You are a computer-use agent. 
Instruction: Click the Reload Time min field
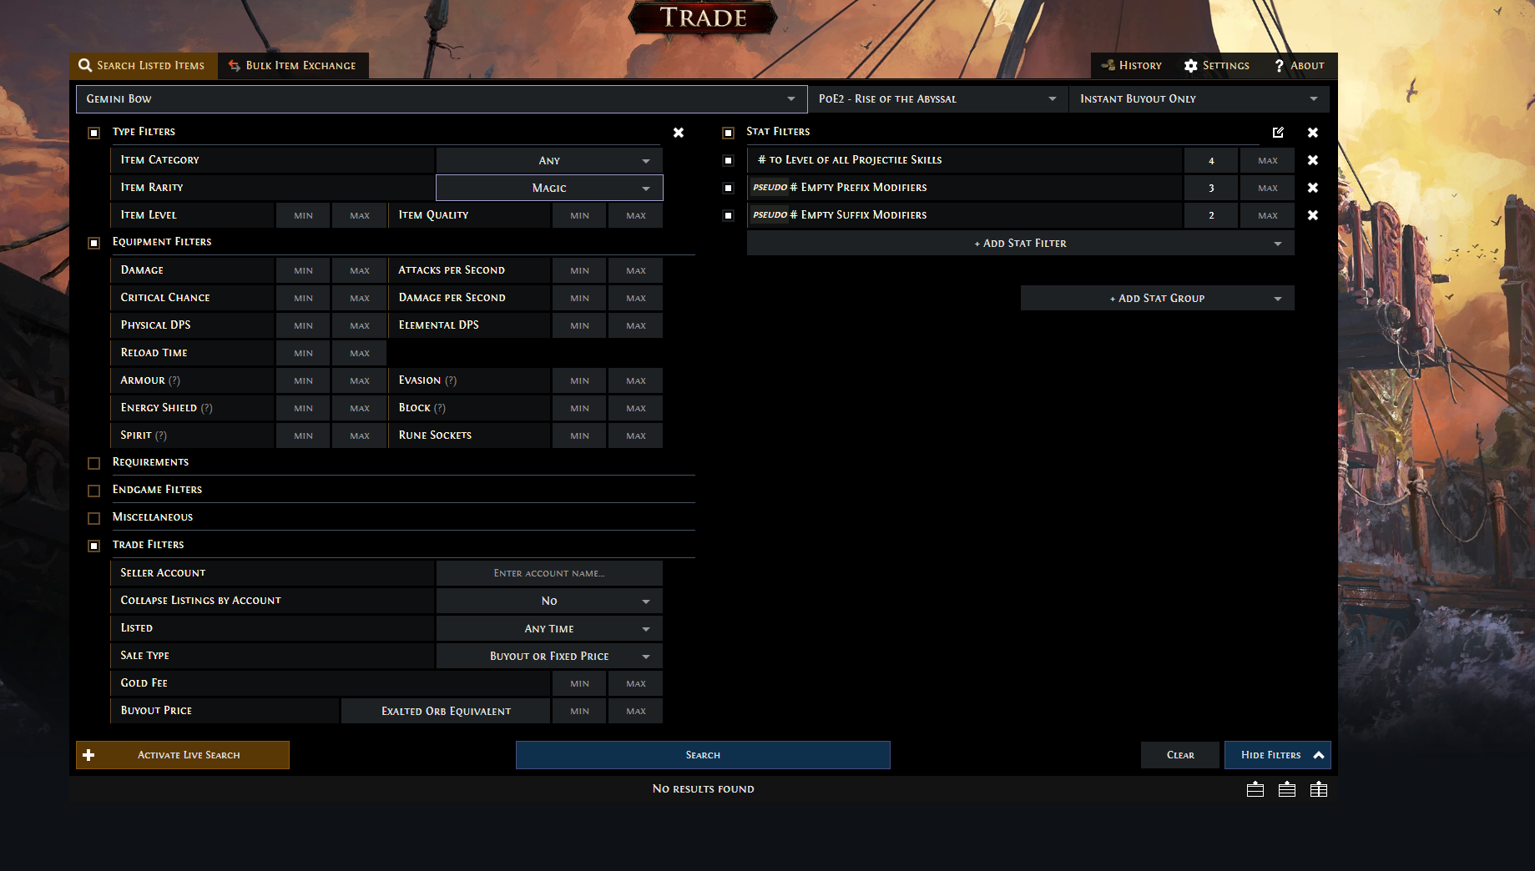pyautogui.click(x=303, y=353)
